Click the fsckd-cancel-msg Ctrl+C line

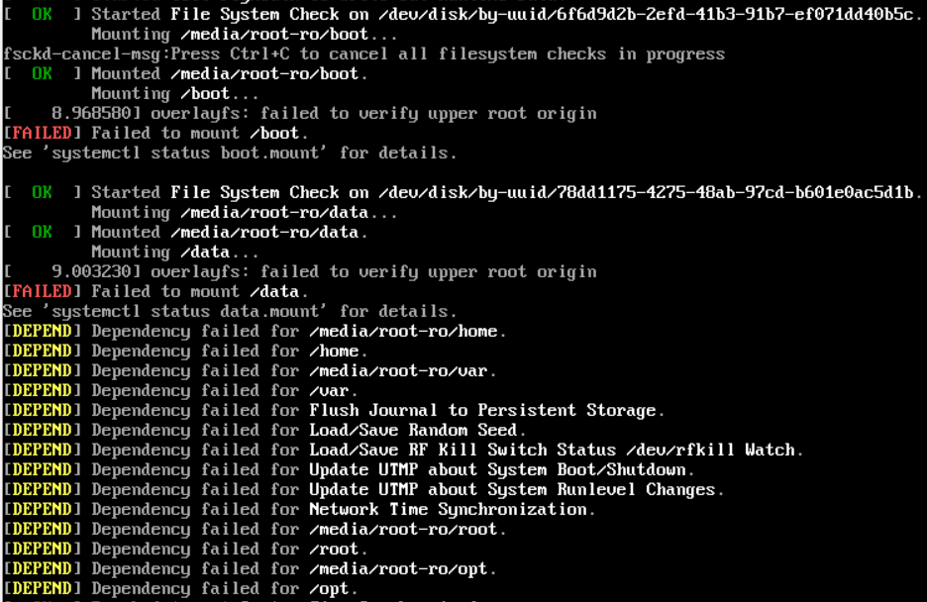(x=363, y=53)
